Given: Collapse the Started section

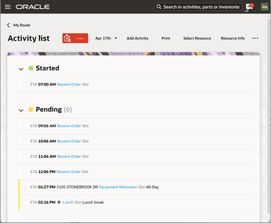Looking at the screenshot, I should click(x=21, y=69).
